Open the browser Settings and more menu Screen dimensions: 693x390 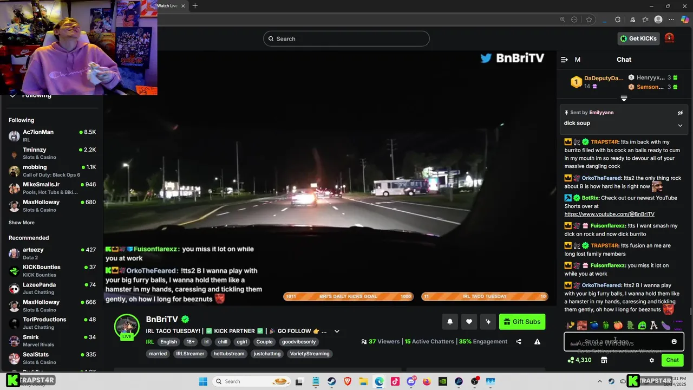(671, 19)
